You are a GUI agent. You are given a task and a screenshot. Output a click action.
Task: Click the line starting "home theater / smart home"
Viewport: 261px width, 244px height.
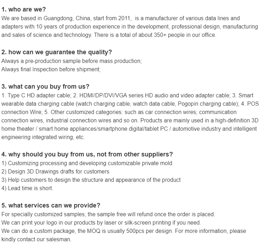(129, 129)
